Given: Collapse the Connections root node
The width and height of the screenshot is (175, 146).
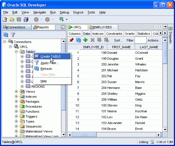Looking at the screenshot, I should point(4,42).
